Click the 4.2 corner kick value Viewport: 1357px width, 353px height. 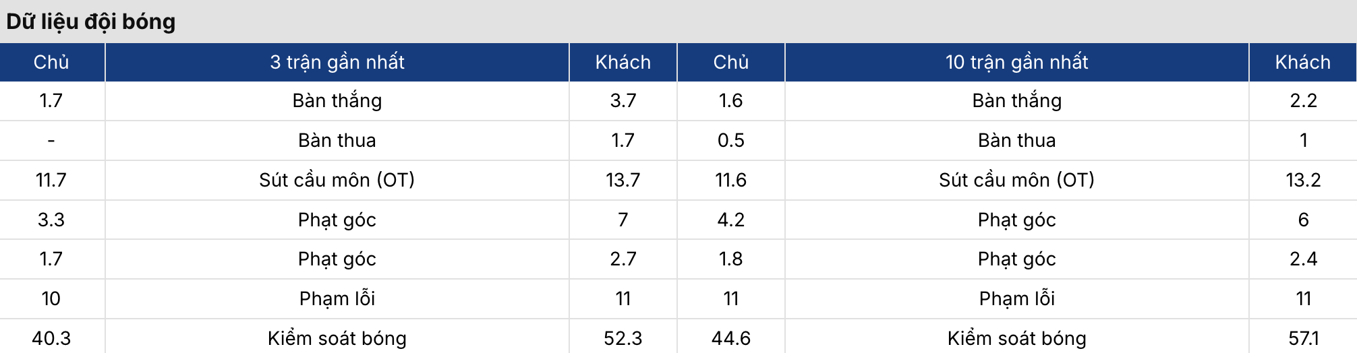click(731, 220)
